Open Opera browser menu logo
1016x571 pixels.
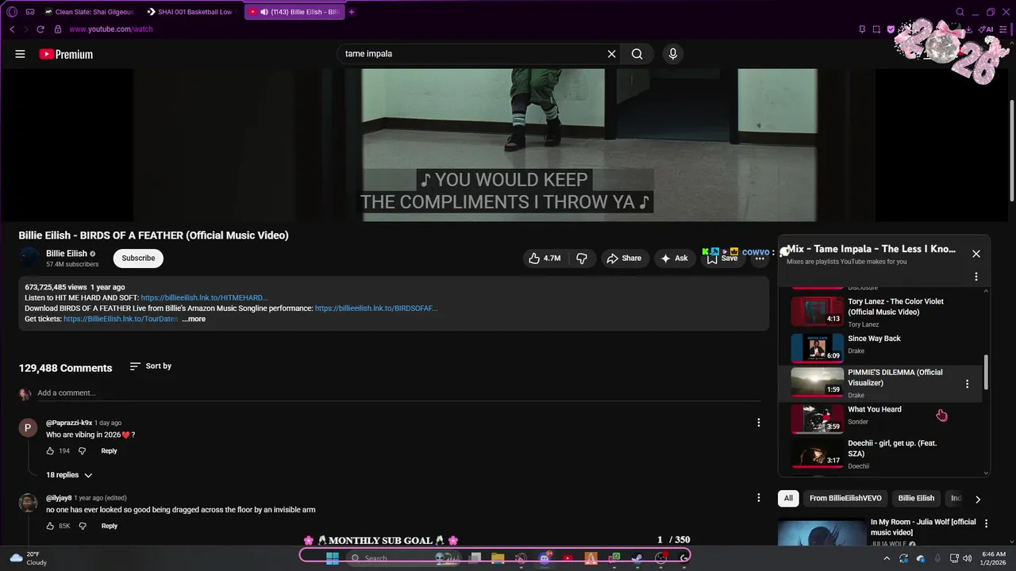tap(12, 12)
